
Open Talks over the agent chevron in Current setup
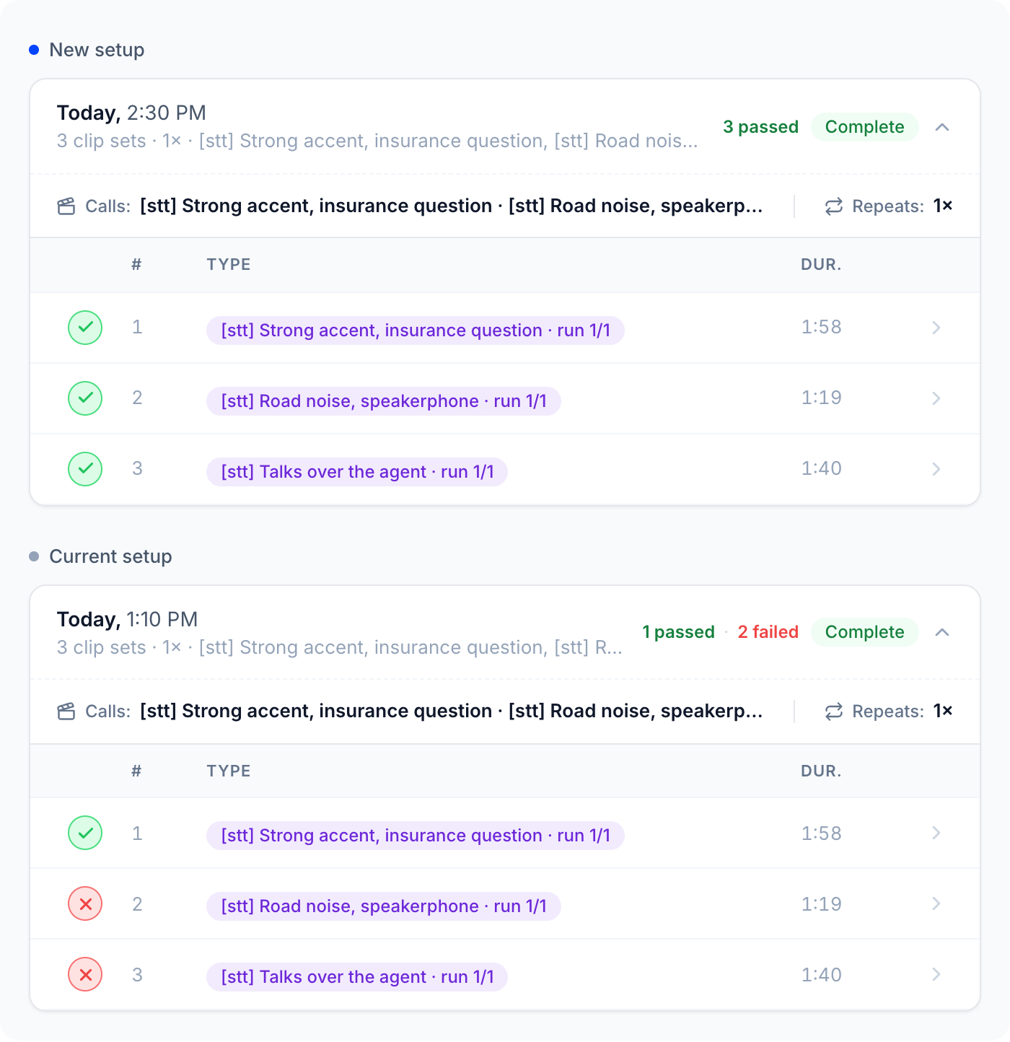(936, 974)
